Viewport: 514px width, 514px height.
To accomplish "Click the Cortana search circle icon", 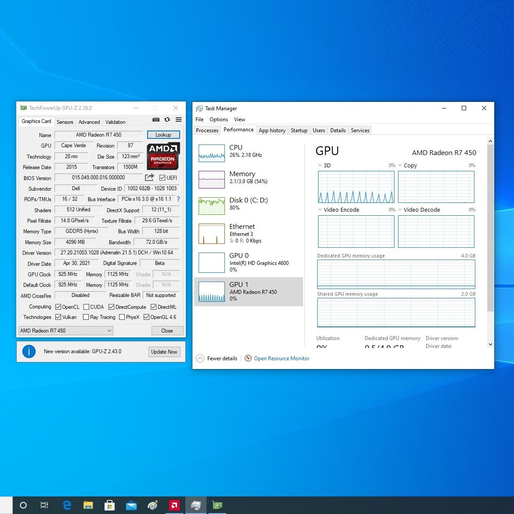I will point(23,505).
